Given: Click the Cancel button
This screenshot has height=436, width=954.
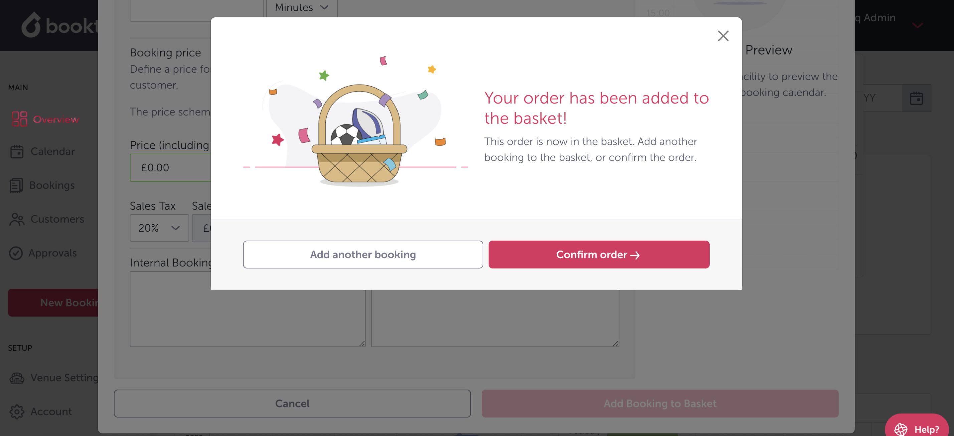Looking at the screenshot, I should coord(292,403).
